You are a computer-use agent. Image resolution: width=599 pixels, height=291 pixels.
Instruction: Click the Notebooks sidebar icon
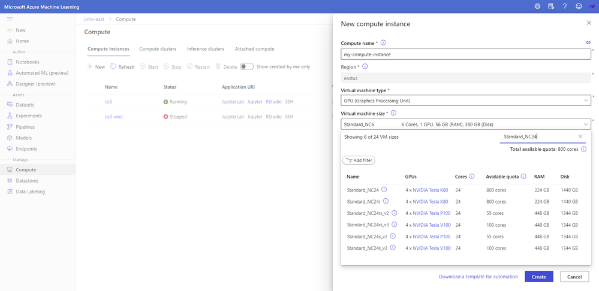(x=10, y=62)
